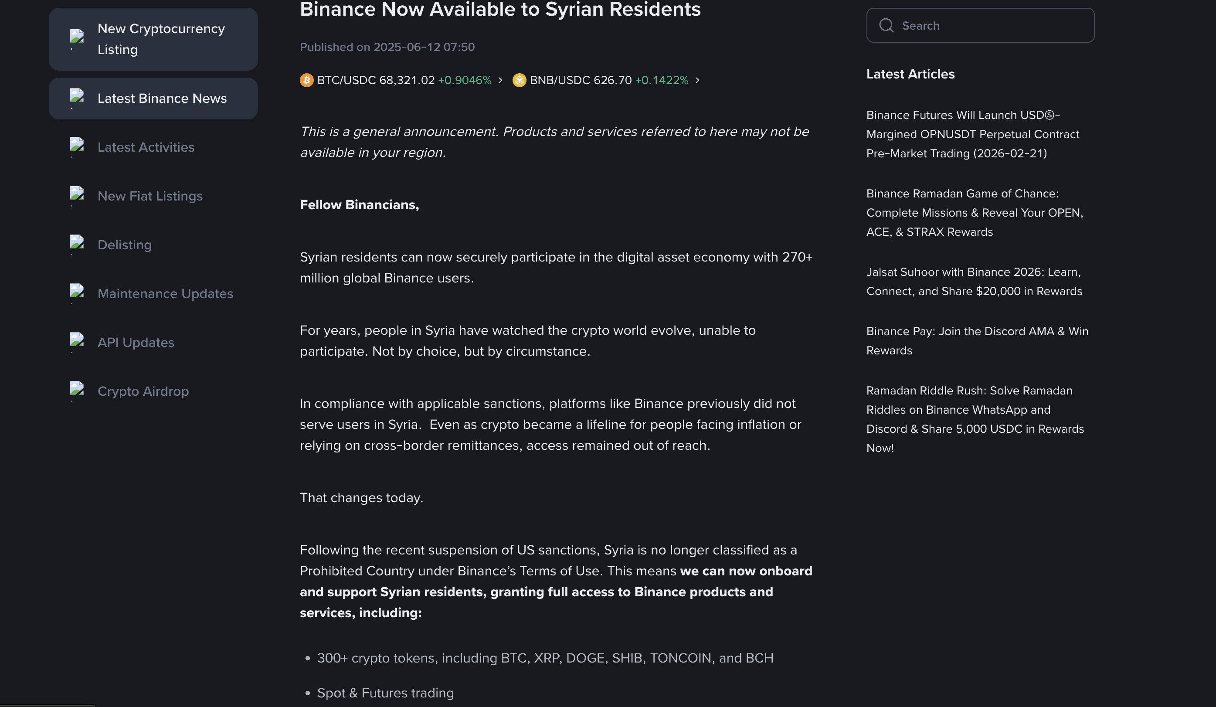Click the icon beside New Fiat Listings

(x=77, y=195)
